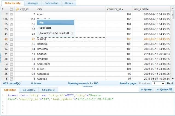This screenshot has width=175, height=116.
Task: Toggle the select-all checkbox in the header
Action: point(11,9)
